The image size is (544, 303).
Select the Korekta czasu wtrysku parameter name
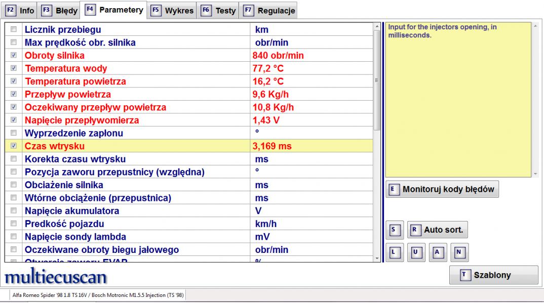[75, 159]
